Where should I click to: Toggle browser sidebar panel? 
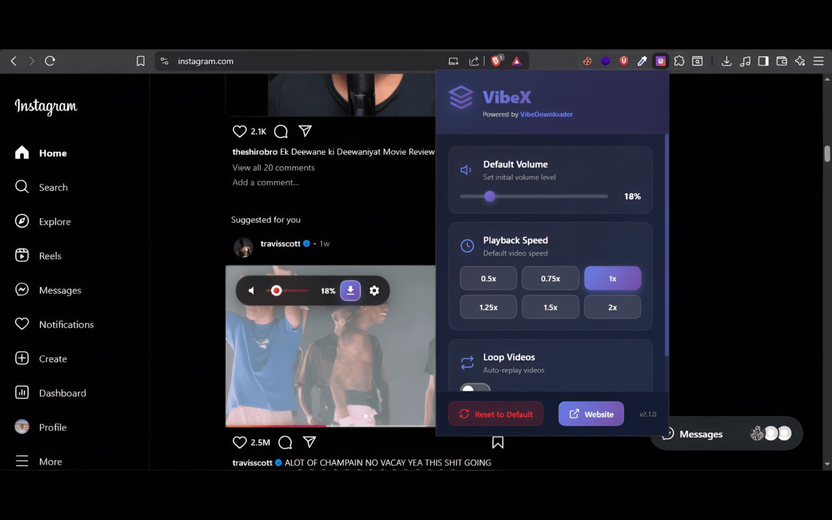click(764, 61)
